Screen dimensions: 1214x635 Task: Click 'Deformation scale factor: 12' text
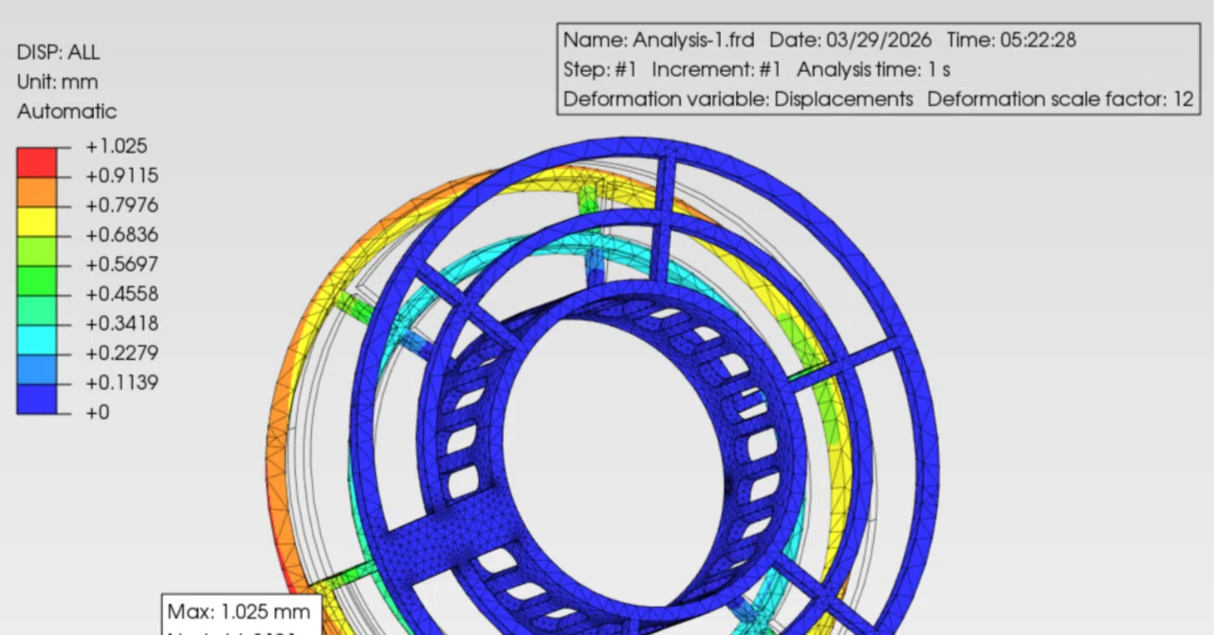coord(1060,99)
